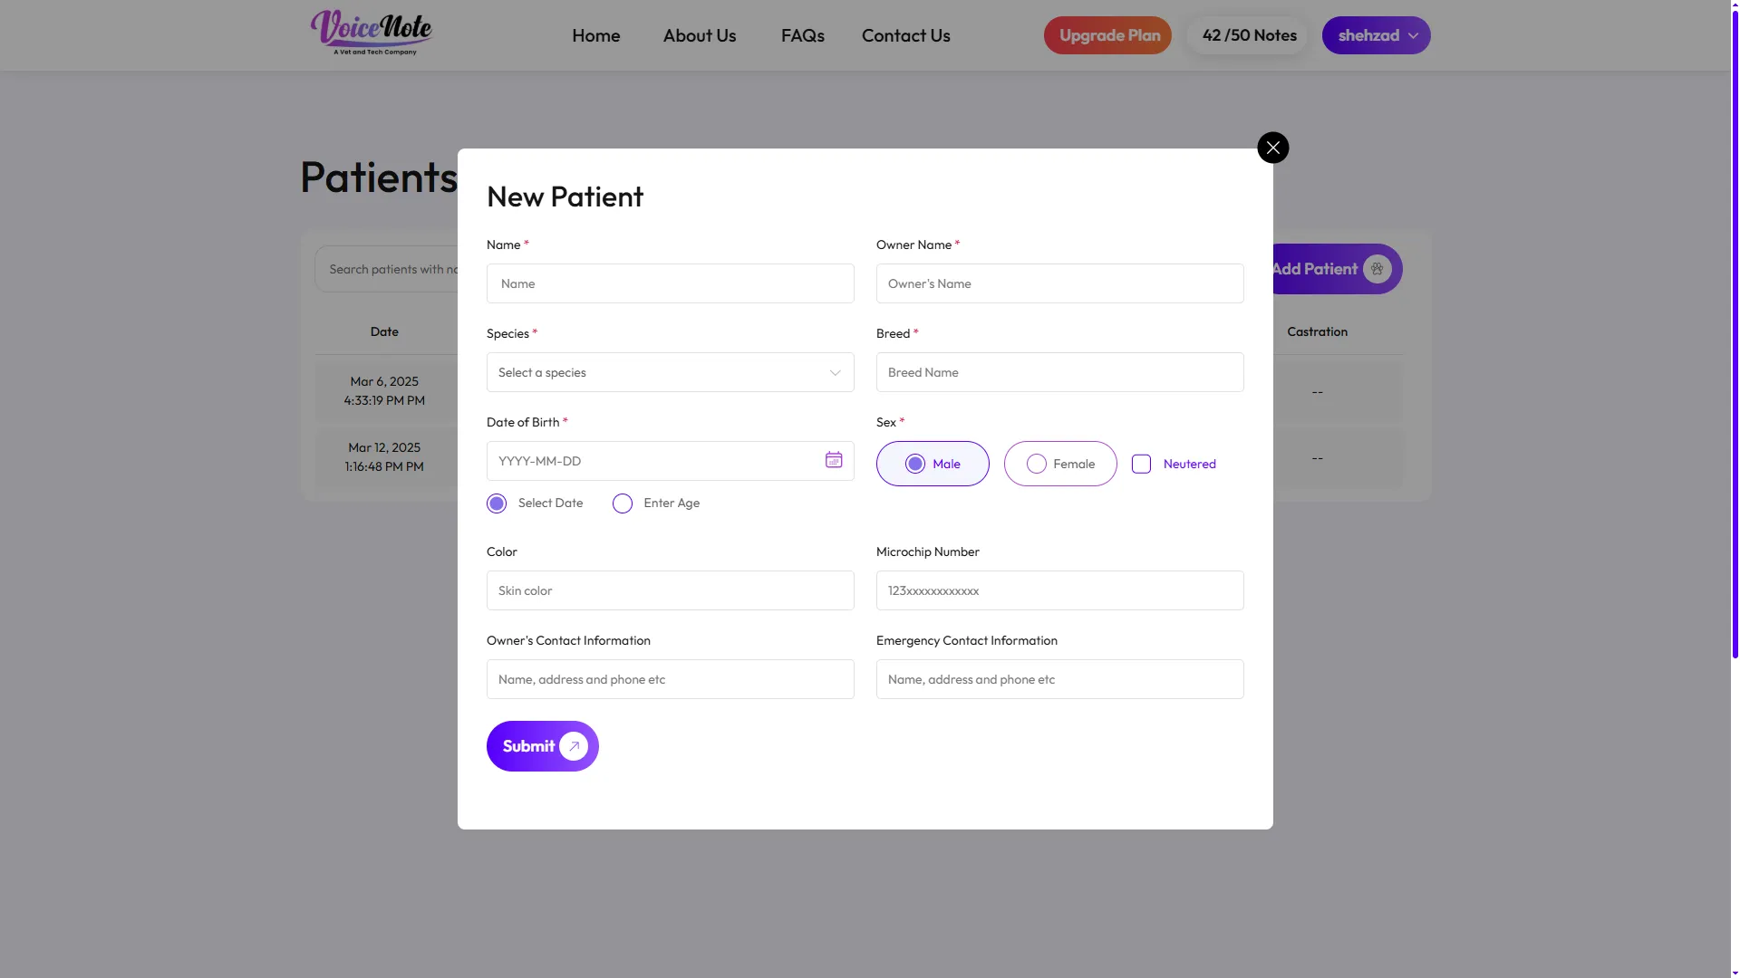Click the arrow icon inside the Submit button
The width and height of the screenshot is (1740, 978).
(574, 746)
